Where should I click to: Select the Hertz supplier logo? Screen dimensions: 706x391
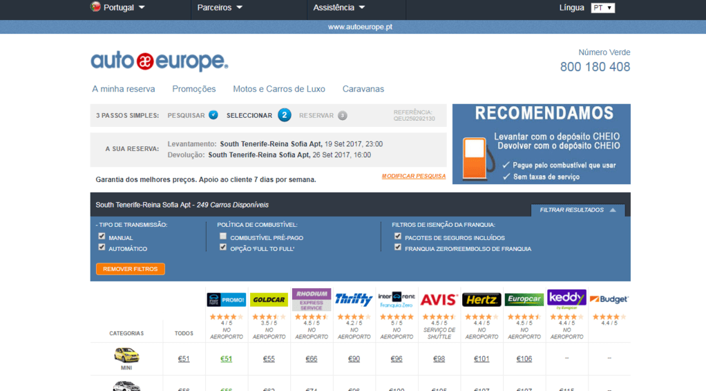click(481, 299)
